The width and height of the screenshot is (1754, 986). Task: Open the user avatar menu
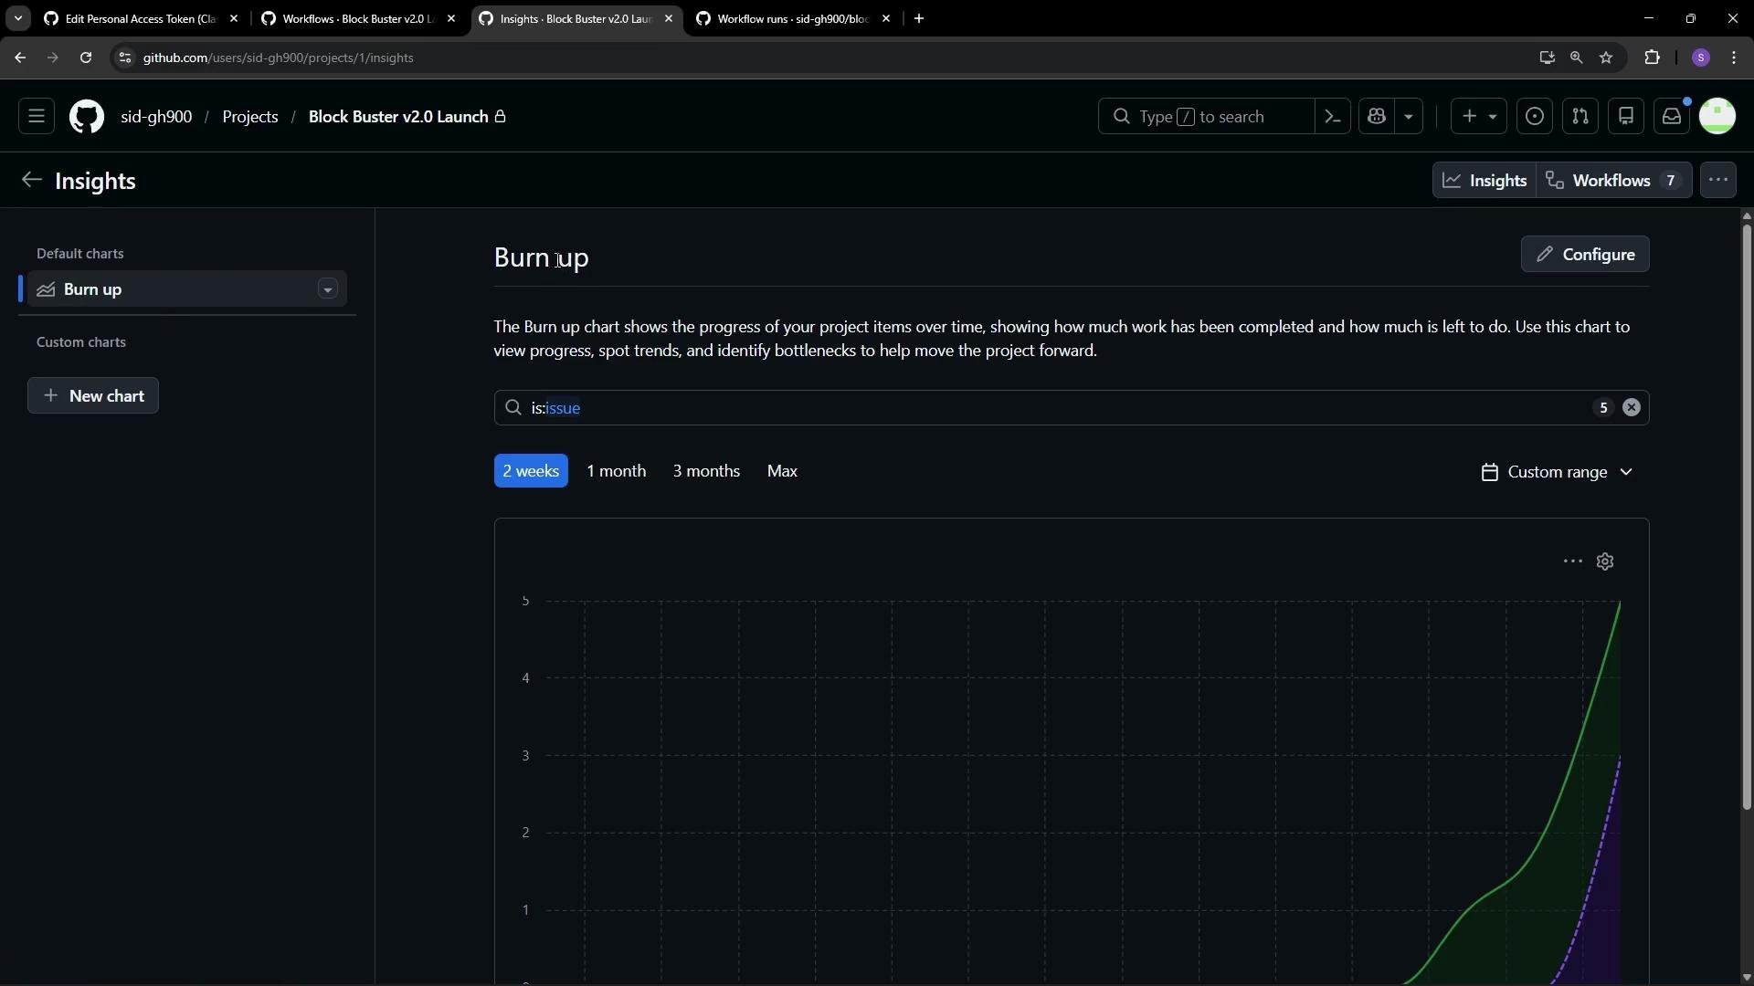(x=1717, y=117)
